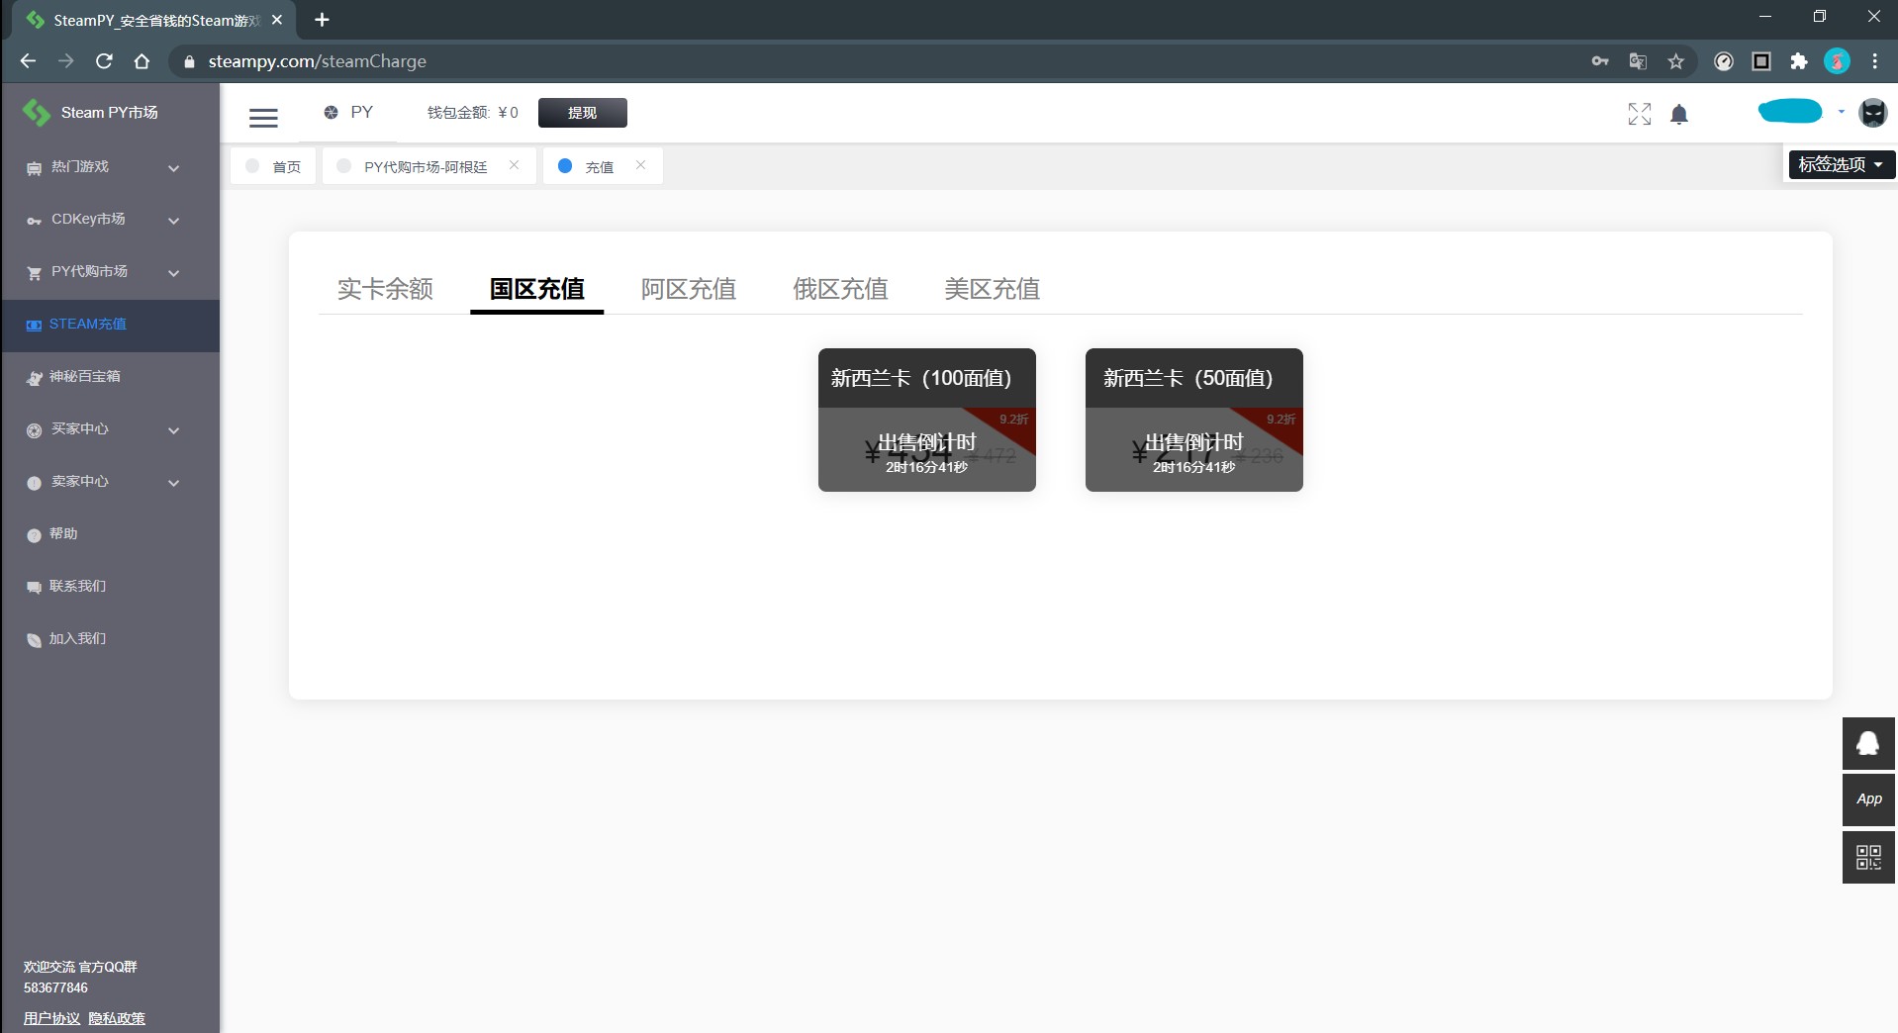Switch to PY代购市场-阿根廷 page tab

(x=429, y=166)
